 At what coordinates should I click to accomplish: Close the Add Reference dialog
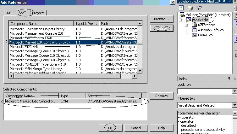click(173, 3)
